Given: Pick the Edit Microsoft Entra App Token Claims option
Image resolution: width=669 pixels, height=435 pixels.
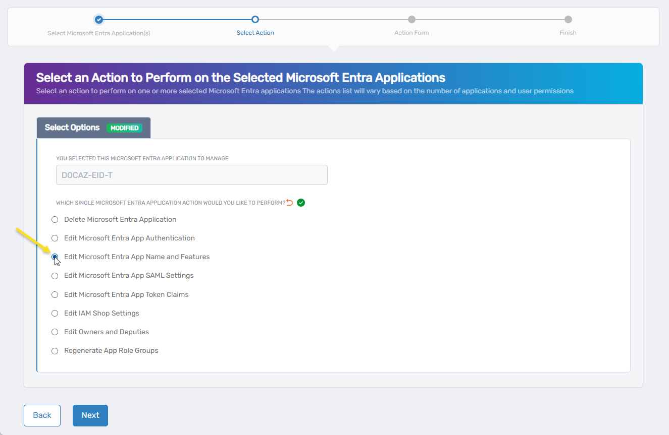Looking at the screenshot, I should pos(55,294).
